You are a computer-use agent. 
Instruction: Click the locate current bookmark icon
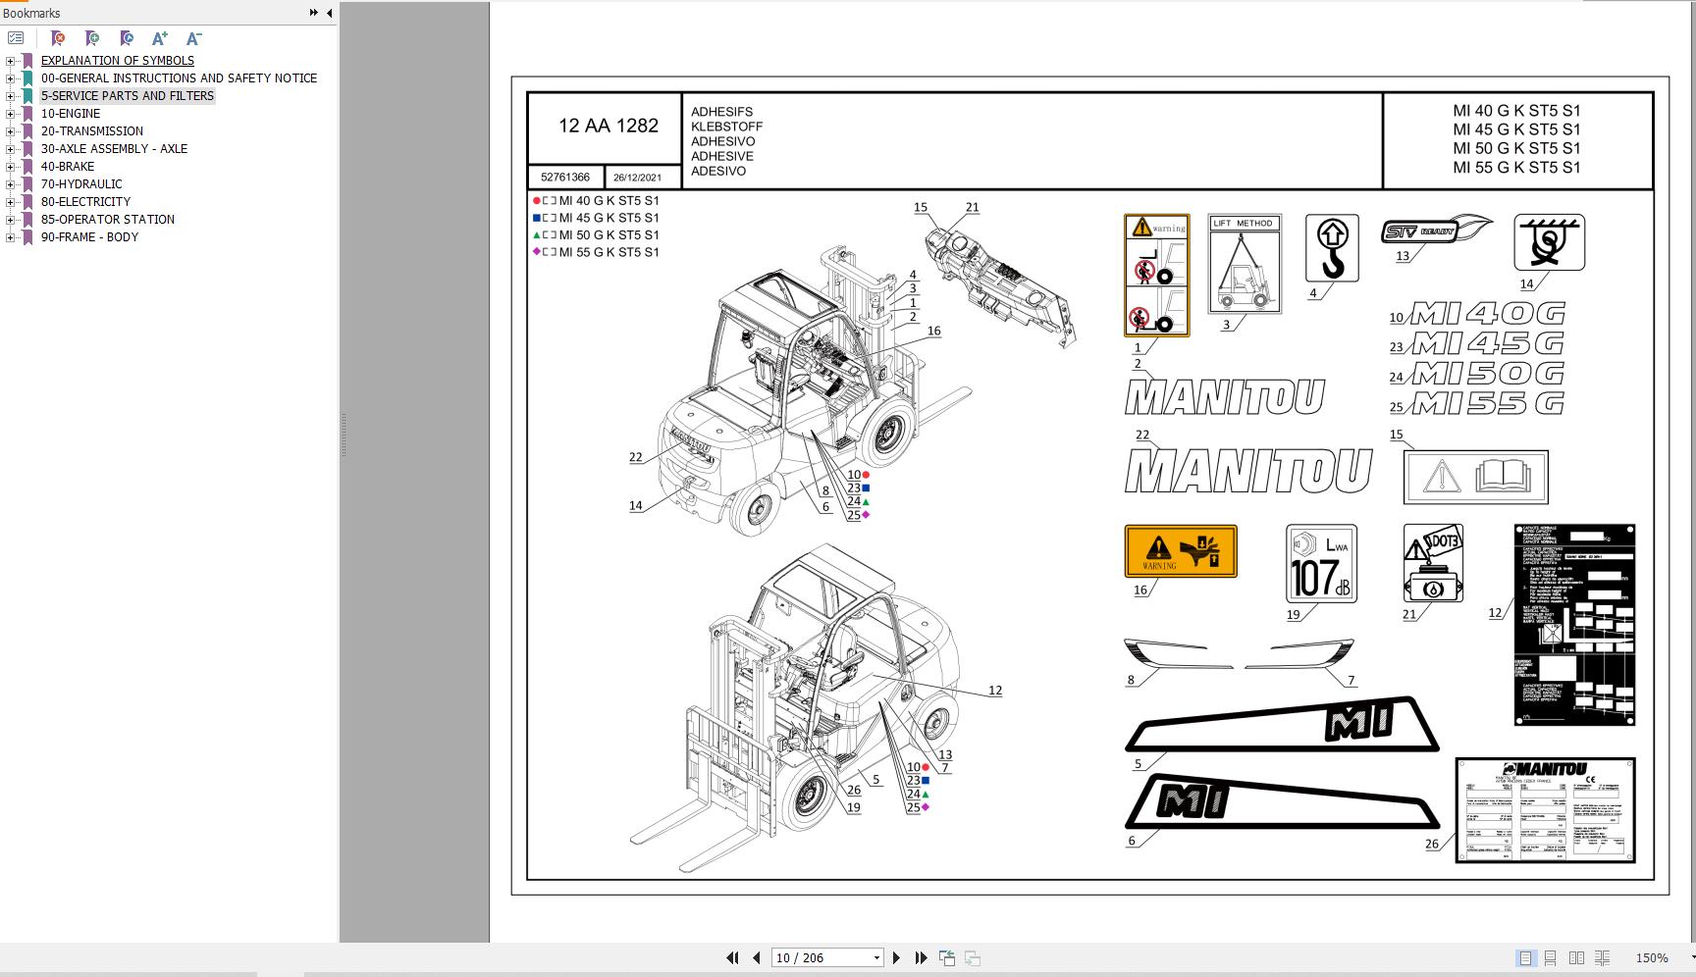(126, 38)
